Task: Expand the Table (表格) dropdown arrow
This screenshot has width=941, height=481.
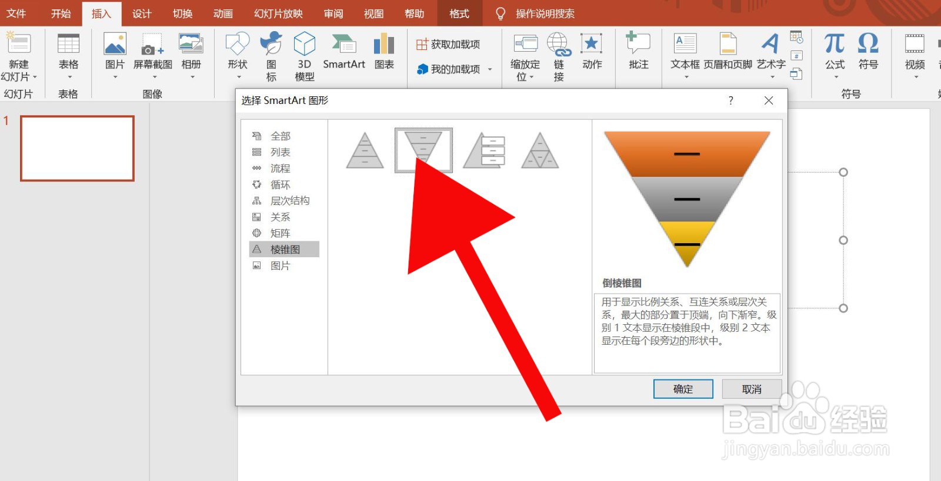Action: pos(69,77)
